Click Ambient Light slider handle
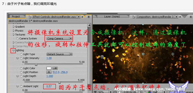The width and height of the screenshot is (193, 93). tap(41, 92)
